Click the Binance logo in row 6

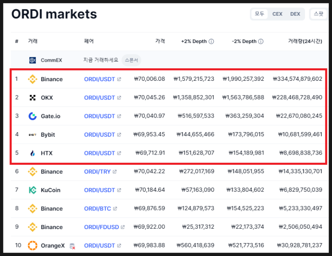32,171
